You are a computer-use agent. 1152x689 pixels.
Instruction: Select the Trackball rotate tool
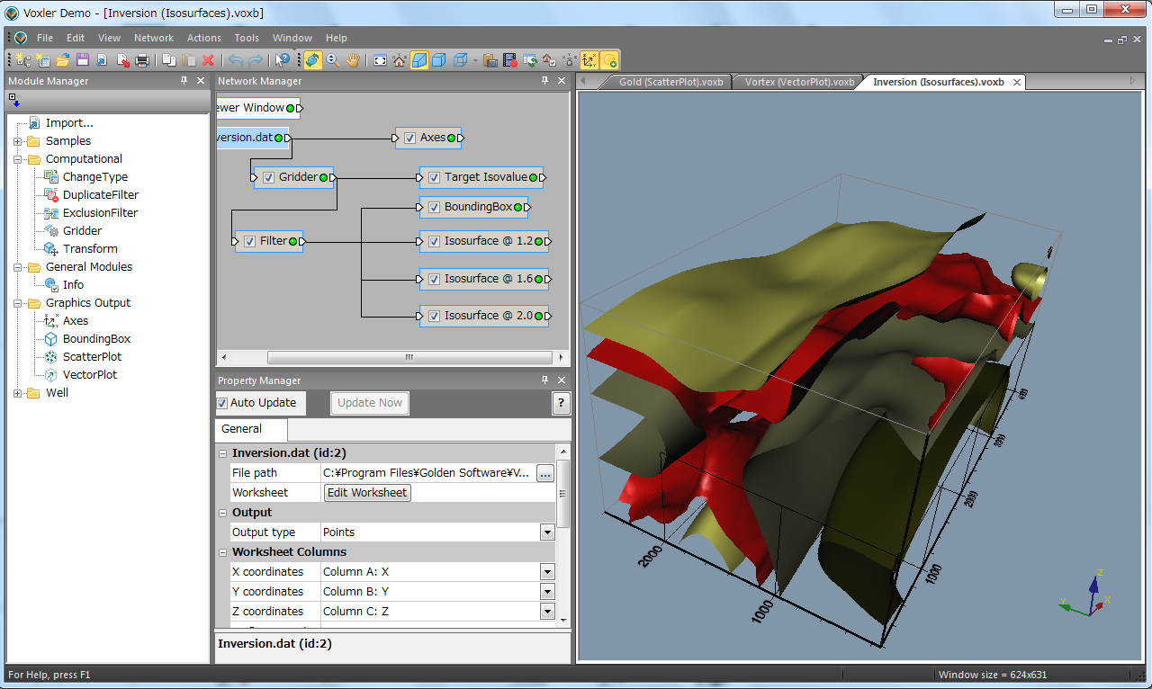313,60
